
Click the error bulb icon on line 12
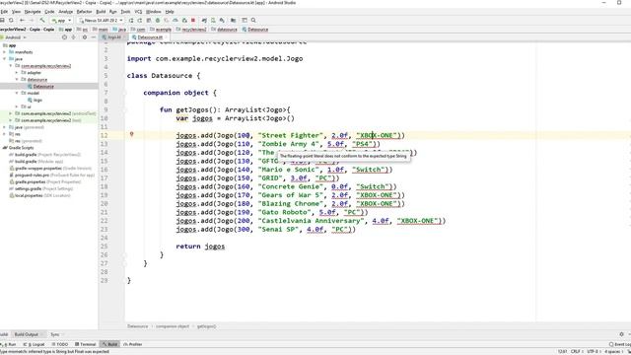tap(131, 134)
